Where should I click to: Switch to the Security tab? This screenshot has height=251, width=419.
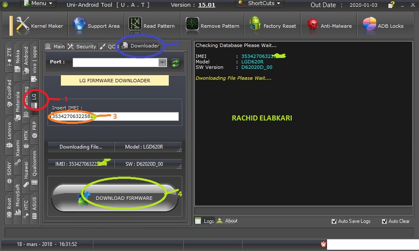click(x=82, y=47)
